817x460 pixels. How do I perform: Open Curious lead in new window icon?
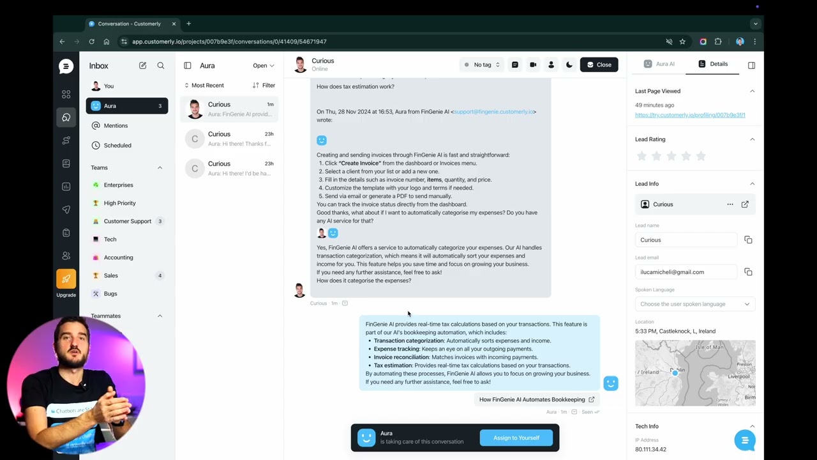click(x=745, y=204)
